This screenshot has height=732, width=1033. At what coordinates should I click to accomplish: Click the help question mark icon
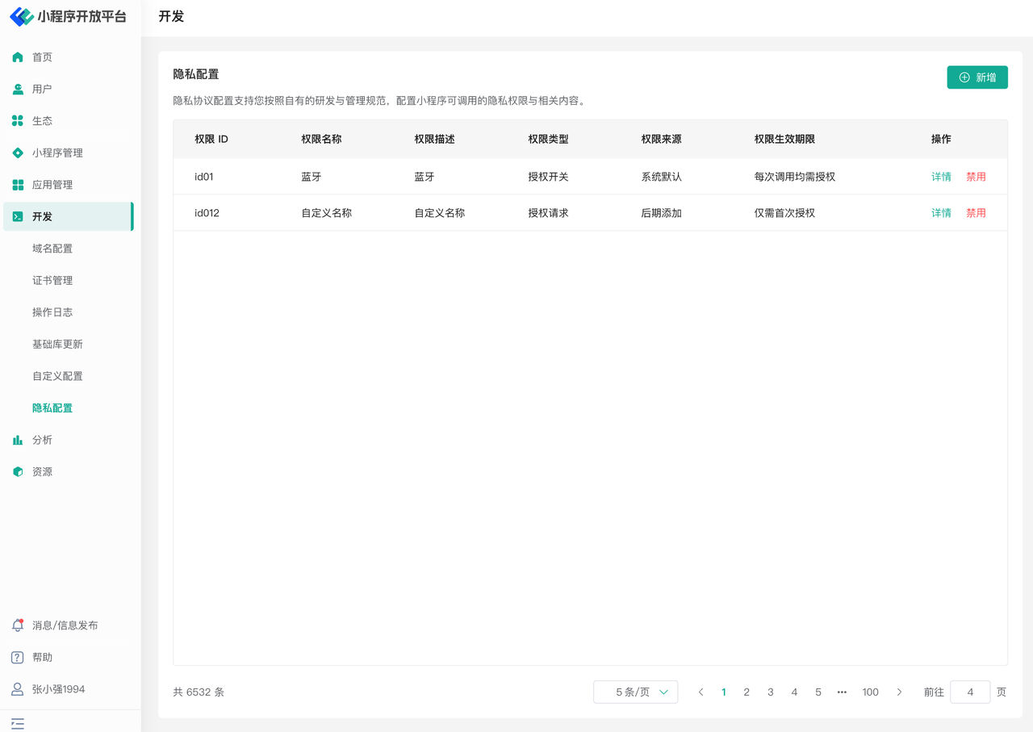pos(18,658)
